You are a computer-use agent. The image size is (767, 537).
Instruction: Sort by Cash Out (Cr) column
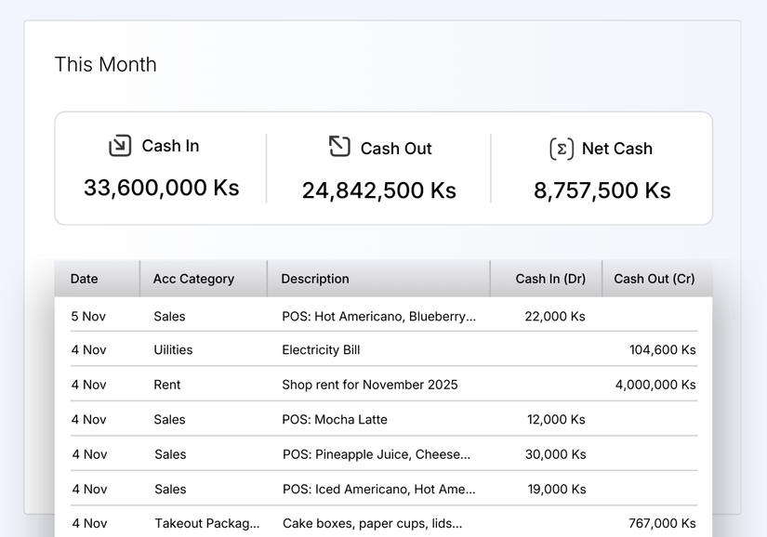click(x=655, y=279)
